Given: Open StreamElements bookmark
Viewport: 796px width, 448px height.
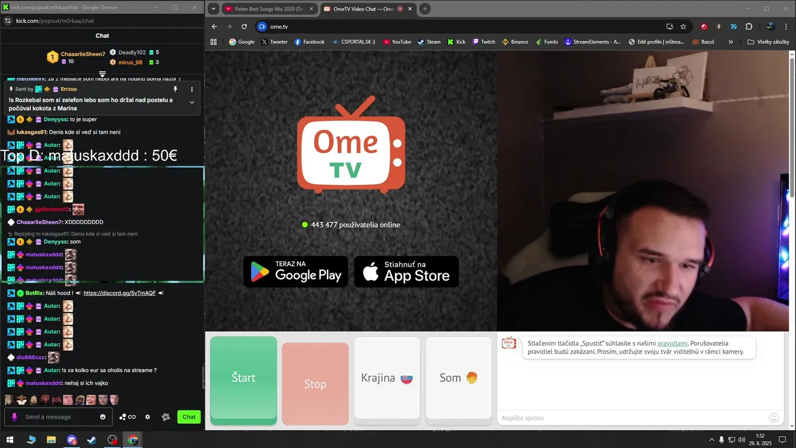Looking at the screenshot, I should pyautogui.click(x=593, y=42).
